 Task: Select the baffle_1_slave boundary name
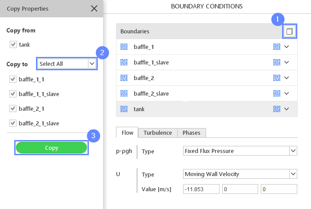click(152, 62)
